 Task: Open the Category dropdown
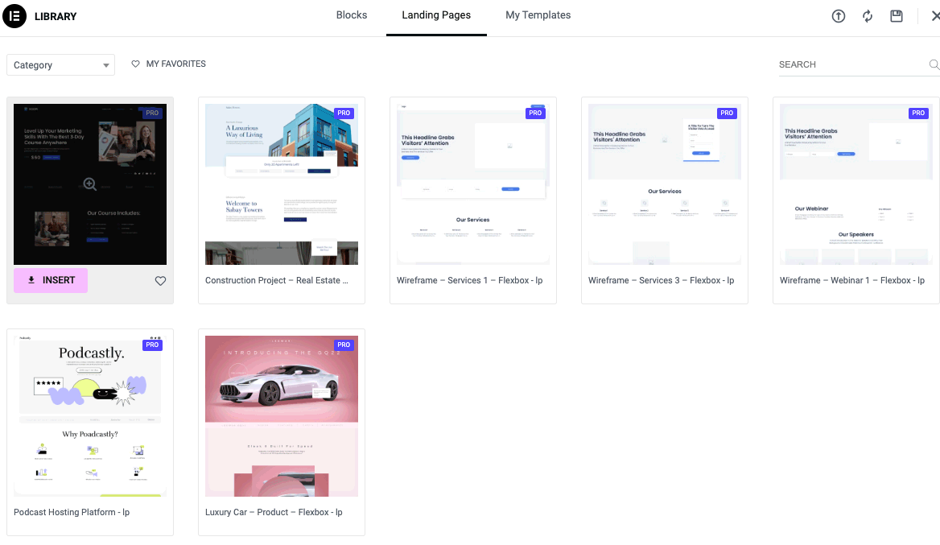point(61,65)
